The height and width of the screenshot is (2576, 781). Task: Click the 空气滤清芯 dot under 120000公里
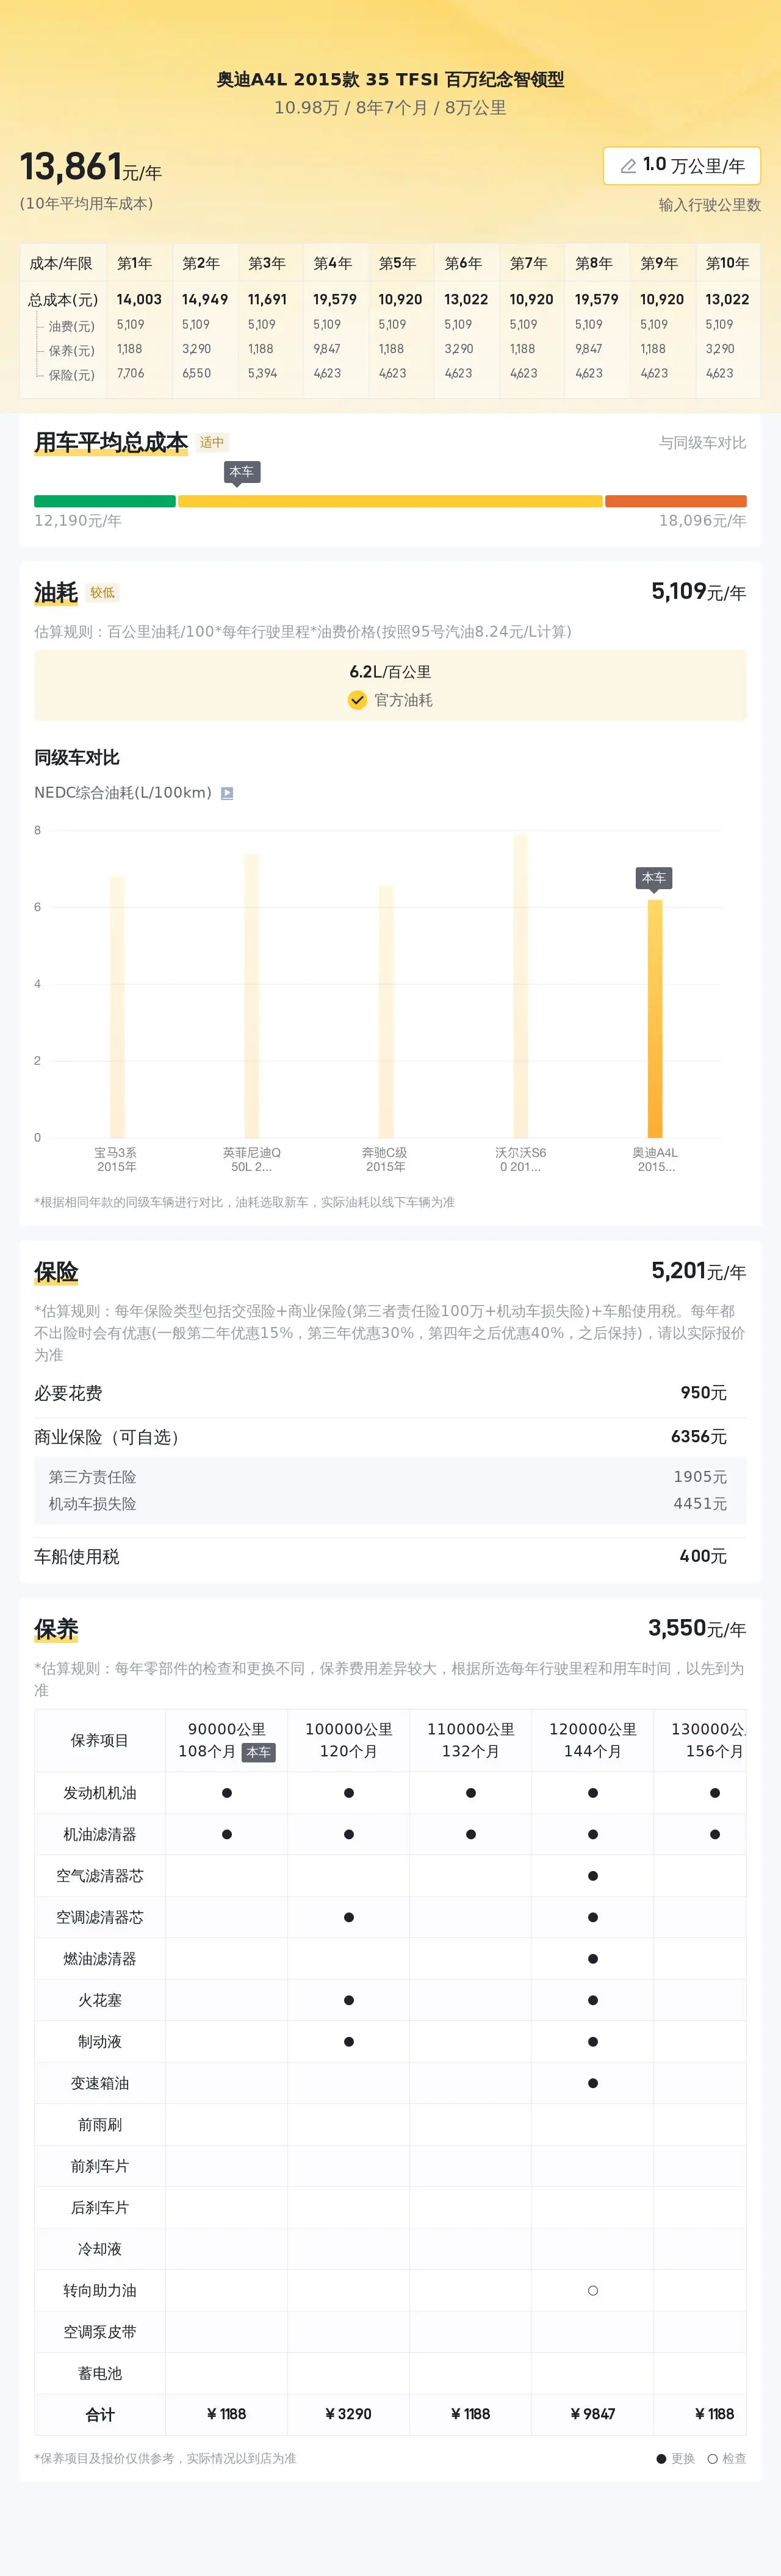coord(593,1876)
